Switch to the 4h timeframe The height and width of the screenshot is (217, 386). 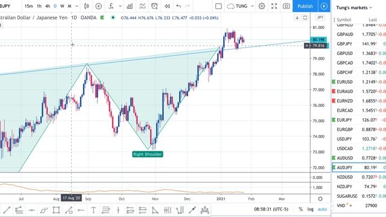pos(48,6)
